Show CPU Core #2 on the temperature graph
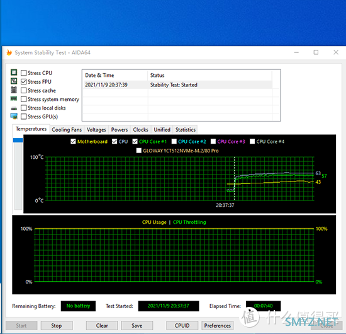This screenshot has height=334, width=346. (174, 141)
